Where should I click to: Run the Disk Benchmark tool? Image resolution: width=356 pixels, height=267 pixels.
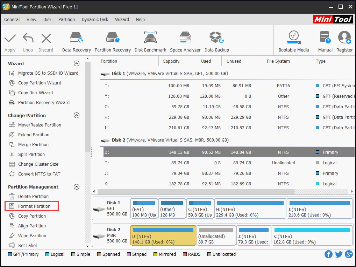150,42
